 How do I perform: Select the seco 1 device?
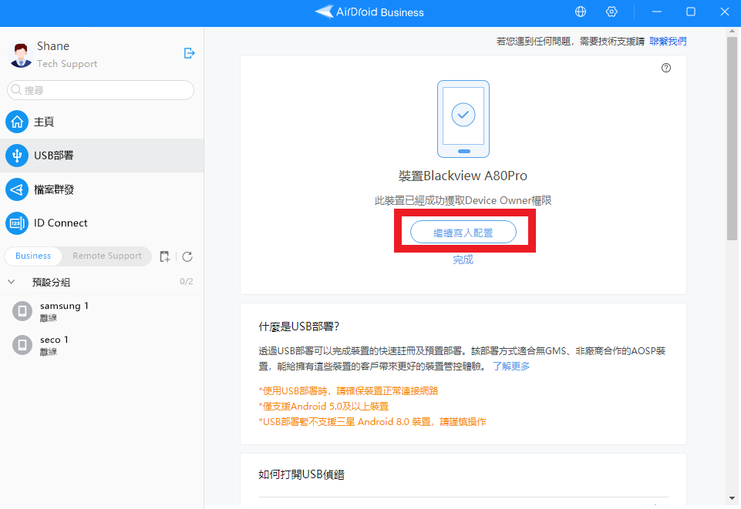pos(102,345)
